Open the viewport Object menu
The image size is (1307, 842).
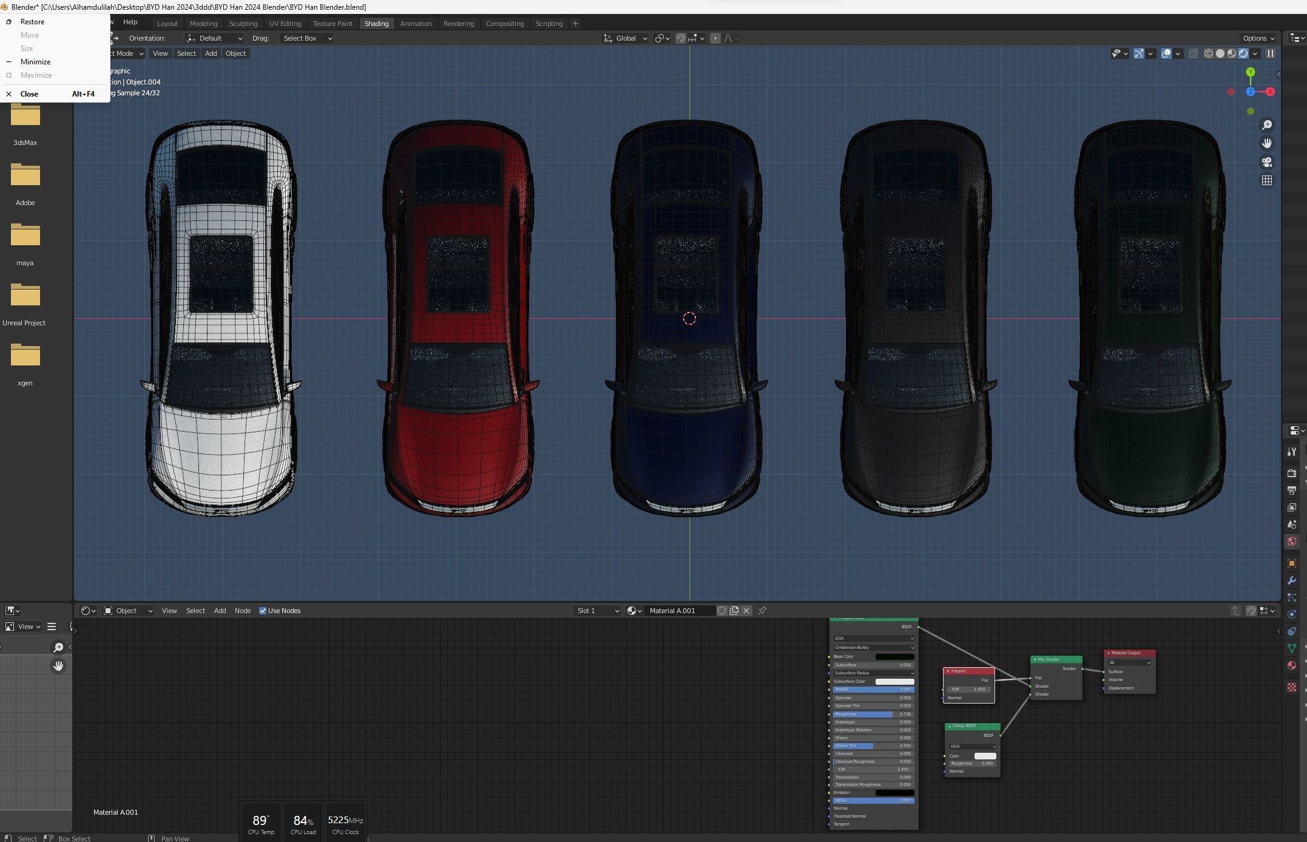[x=235, y=53]
